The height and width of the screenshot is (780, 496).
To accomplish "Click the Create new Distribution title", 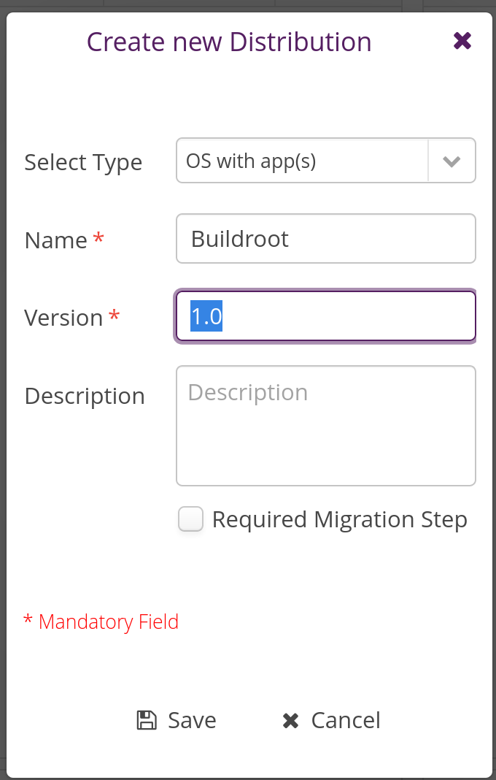I will click(229, 42).
